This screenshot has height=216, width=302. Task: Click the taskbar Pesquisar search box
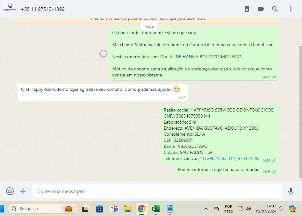click(43, 209)
